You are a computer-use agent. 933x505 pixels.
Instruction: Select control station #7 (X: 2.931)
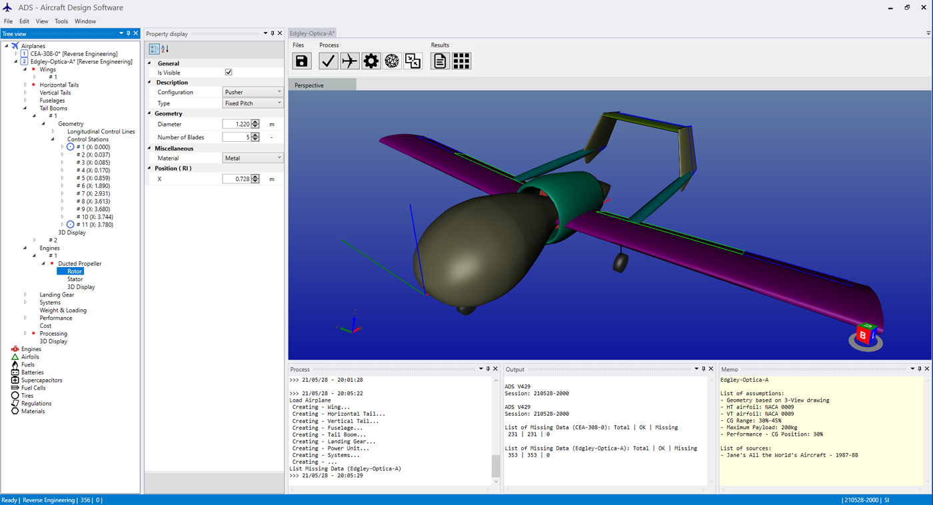coord(93,193)
